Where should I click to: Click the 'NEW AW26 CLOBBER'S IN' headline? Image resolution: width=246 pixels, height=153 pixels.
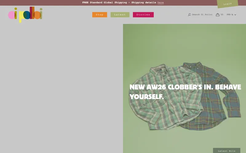(x=185, y=92)
